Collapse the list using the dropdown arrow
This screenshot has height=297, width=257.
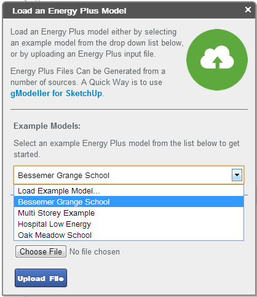(x=237, y=175)
